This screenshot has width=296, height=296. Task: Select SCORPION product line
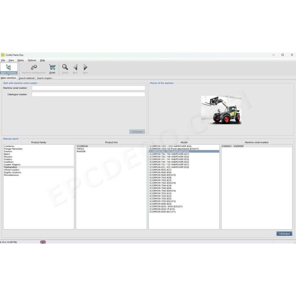111,146
